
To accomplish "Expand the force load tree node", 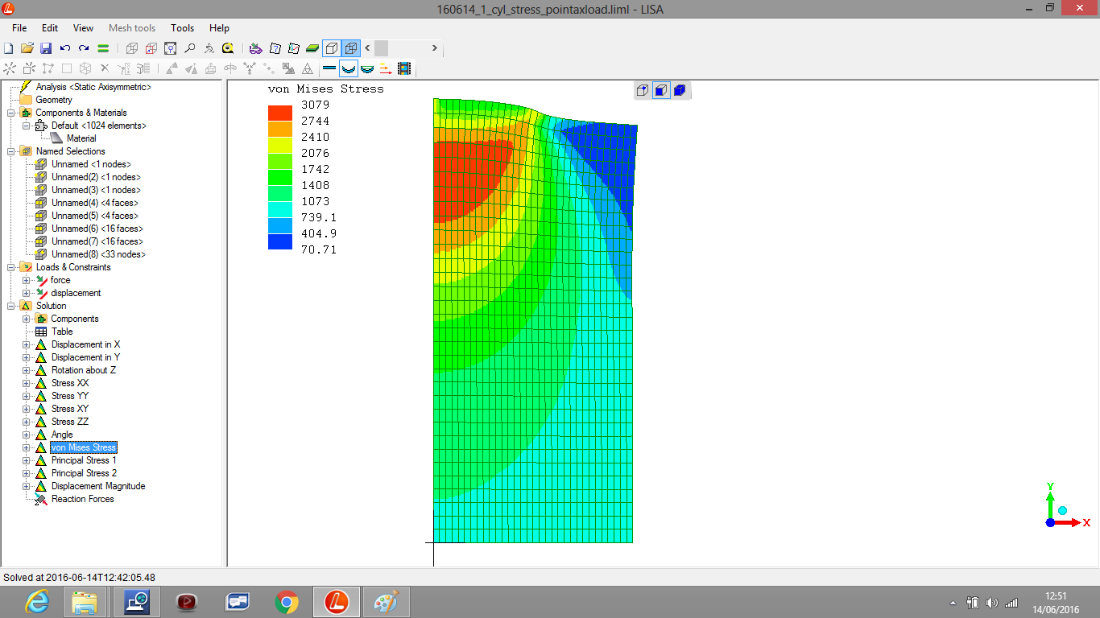I will click(x=26, y=280).
